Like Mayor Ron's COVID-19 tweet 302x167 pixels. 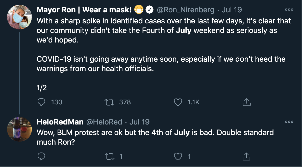click(178, 102)
